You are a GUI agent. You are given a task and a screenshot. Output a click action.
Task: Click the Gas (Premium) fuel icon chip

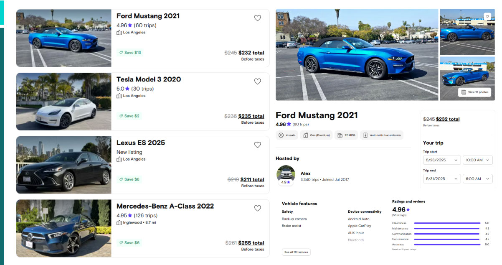[x=316, y=135]
